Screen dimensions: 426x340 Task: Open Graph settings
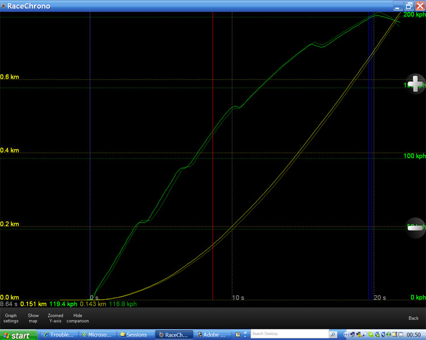click(x=11, y=318)
